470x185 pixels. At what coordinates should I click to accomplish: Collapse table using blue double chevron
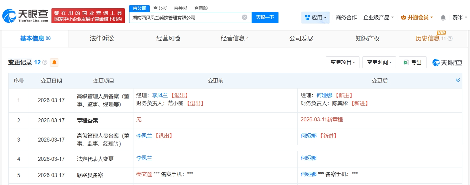tap(458, 80)
